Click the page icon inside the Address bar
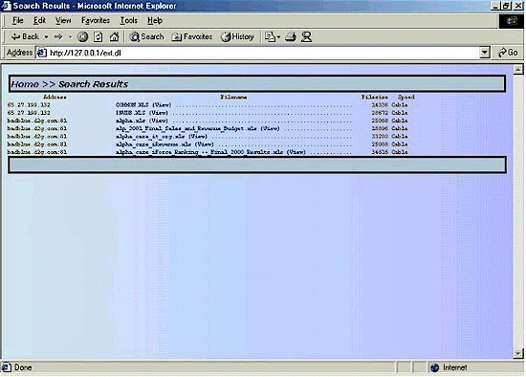Screen dimensions: 526x377 coord(41,53)
